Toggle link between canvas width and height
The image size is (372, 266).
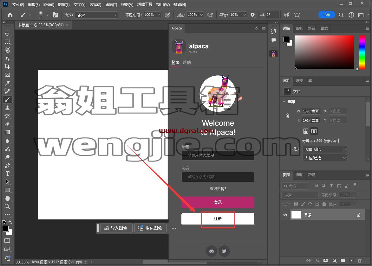click(288, 116)
